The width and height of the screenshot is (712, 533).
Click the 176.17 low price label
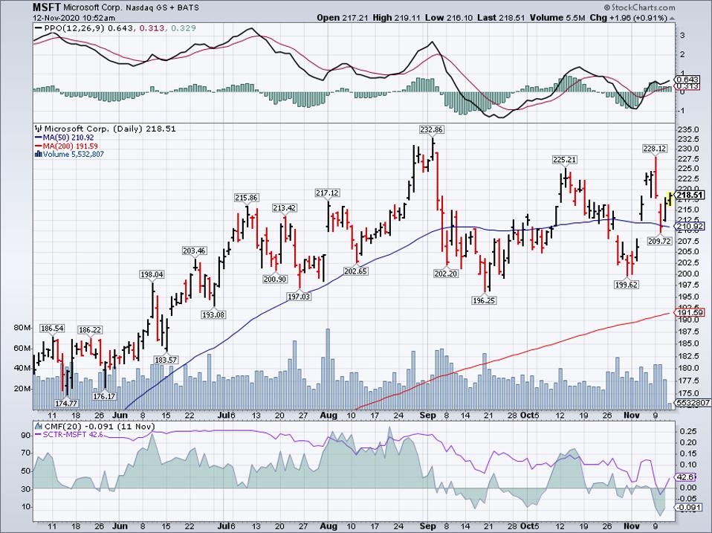tap(104, 396)
